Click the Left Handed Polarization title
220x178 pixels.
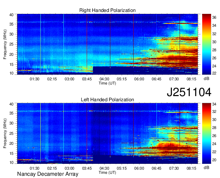(107, 100)
